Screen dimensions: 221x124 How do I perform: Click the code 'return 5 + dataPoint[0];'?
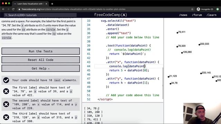(129, 70)
